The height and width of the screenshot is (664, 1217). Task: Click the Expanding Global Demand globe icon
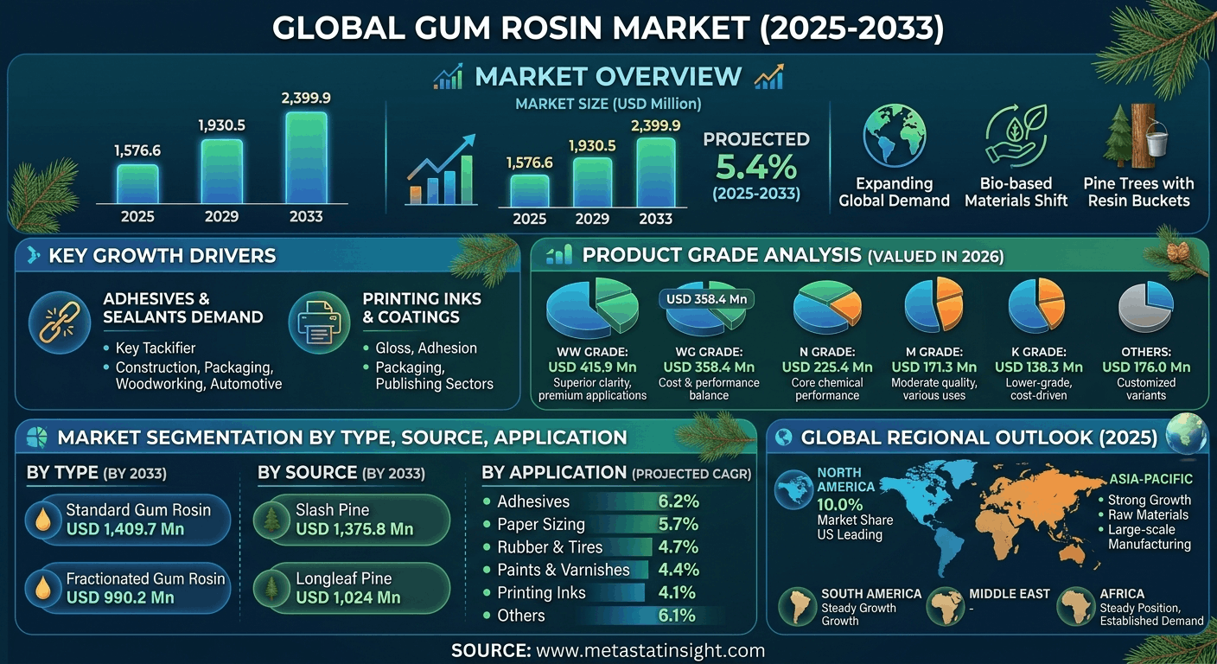tap(894, 136)
